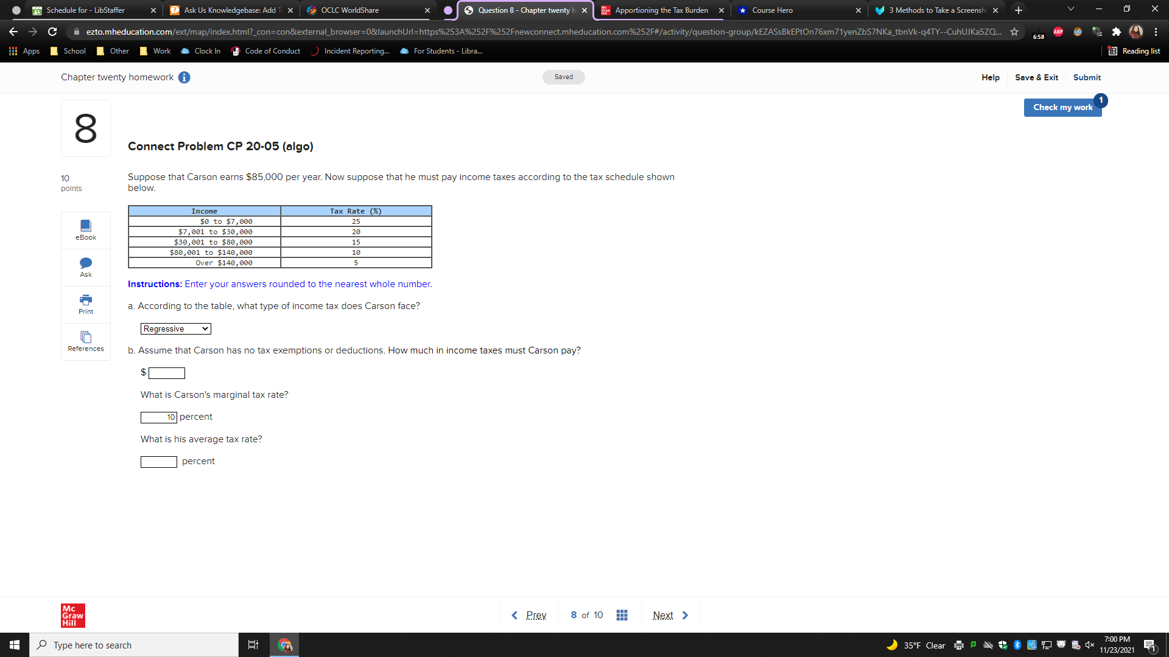Open the question navigator grid icon

click(x=622, y=615)
